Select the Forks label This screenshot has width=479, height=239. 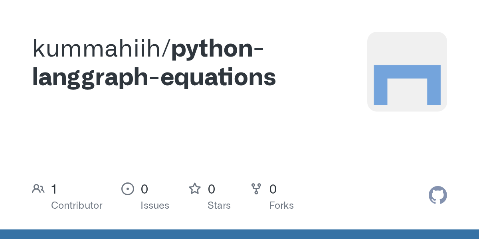click(x=281, y=206)
